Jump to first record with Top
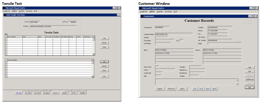262x104 pixels. pos(195,89)
